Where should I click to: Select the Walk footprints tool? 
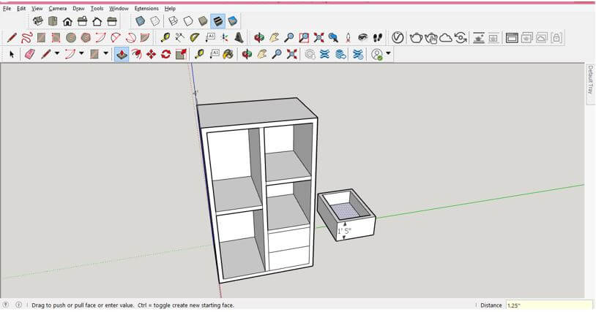[x=378, y=37]
